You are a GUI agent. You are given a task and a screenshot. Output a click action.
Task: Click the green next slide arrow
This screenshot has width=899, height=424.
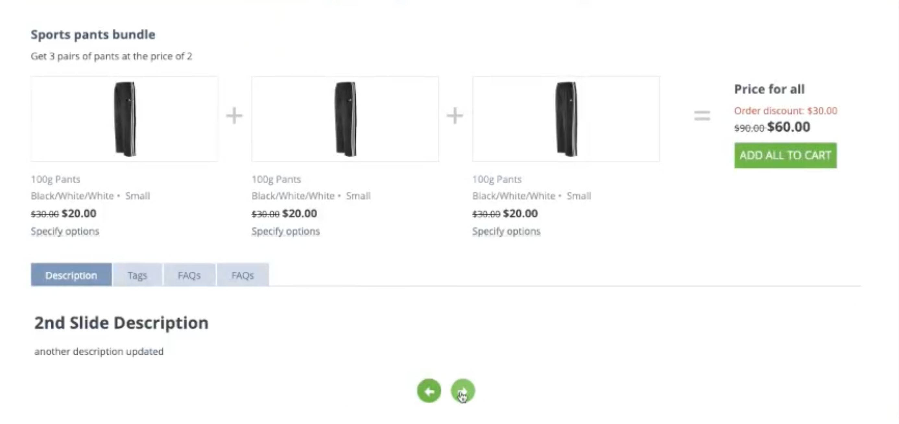(463, 391)
